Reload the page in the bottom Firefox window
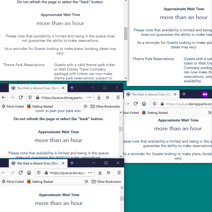The width and height of the screenshot is (212, 212). point(20,173)
